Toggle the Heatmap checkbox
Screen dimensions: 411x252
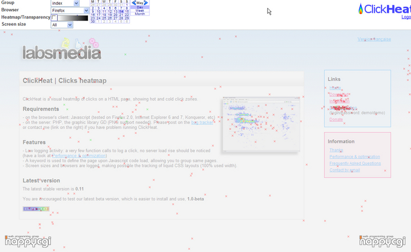(x=54, y=18)
